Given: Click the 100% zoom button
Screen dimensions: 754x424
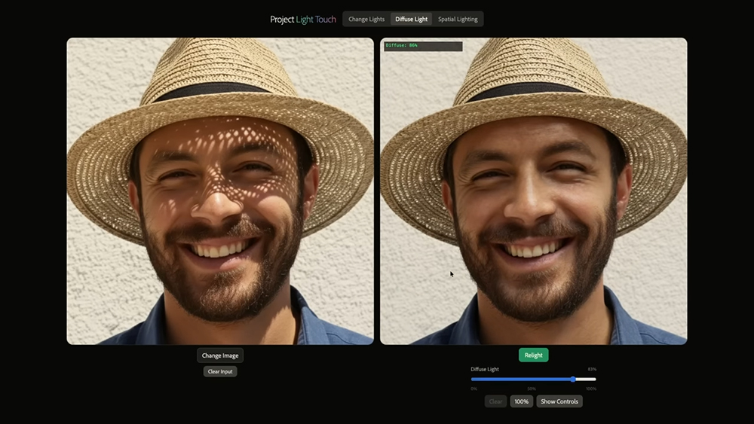Looking at the screenshot, I should point(521,401).
